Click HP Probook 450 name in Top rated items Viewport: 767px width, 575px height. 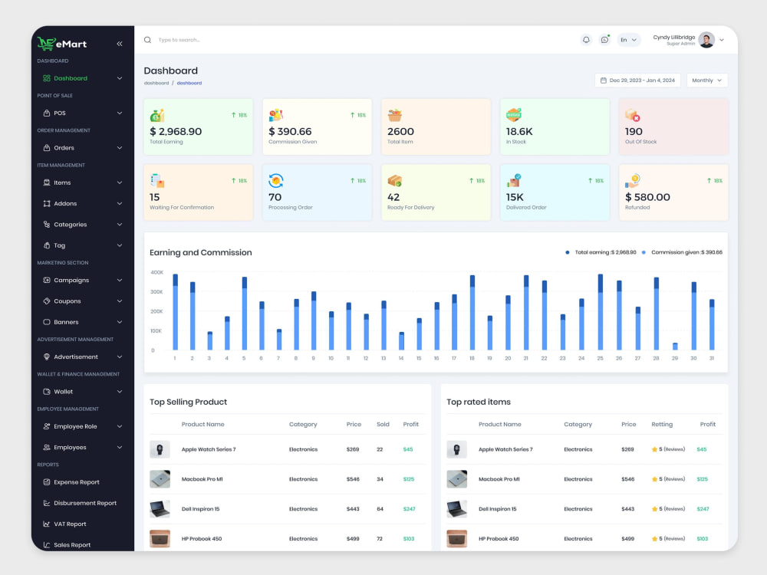click(499, 539)
